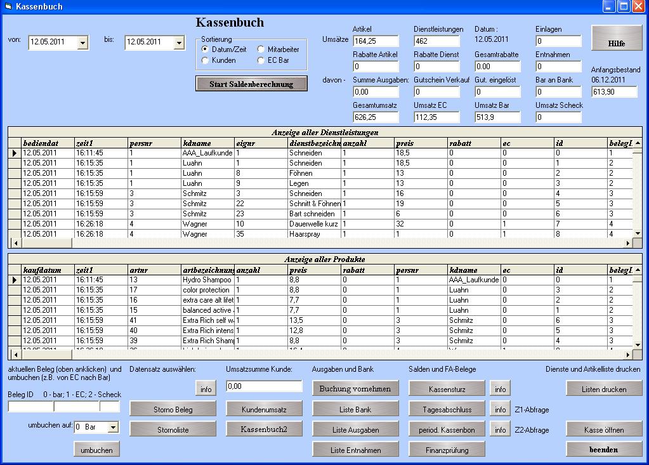The width and height of the screenshot is (649, 465).
Task: Click the info button beside Tagesabschluss
Action: pos(500,409)
